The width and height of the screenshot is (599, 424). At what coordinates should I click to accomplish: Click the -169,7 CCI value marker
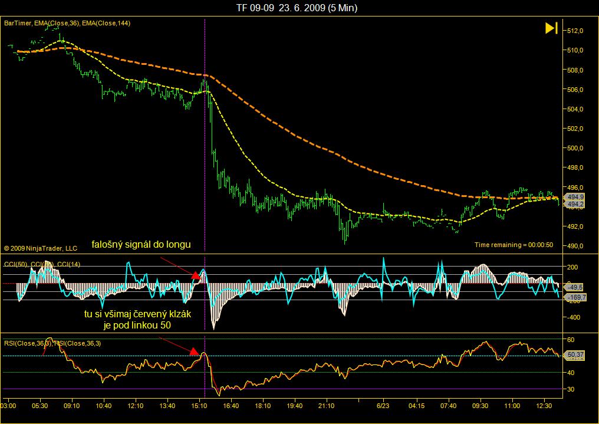pos(576,297)
